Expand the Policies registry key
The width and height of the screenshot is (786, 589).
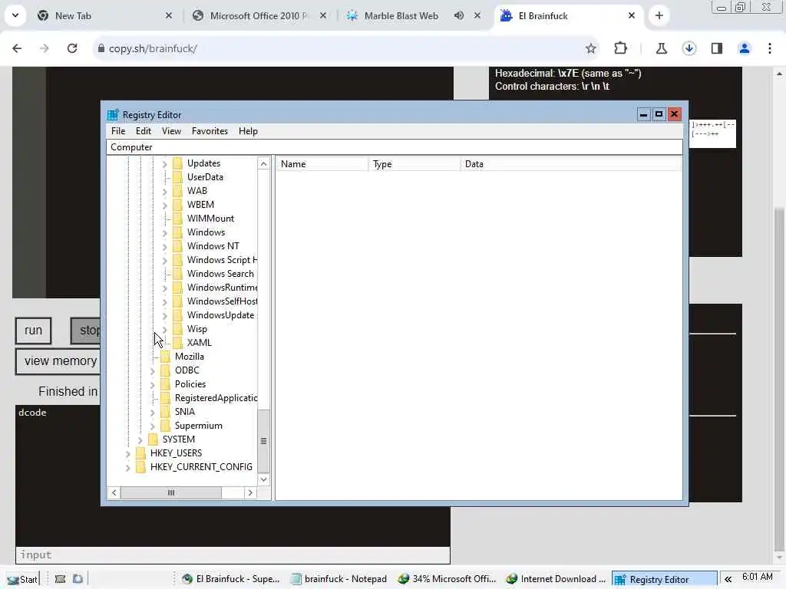pos(153,385)
